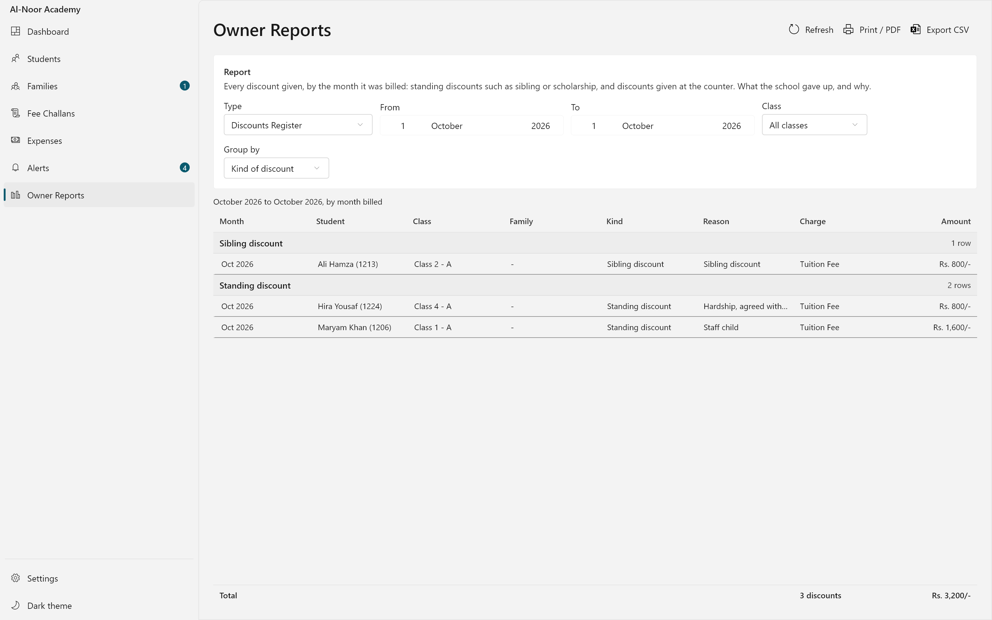Click the Amount column header
This screenshot has width=992, height=620.
coord(955,221)
